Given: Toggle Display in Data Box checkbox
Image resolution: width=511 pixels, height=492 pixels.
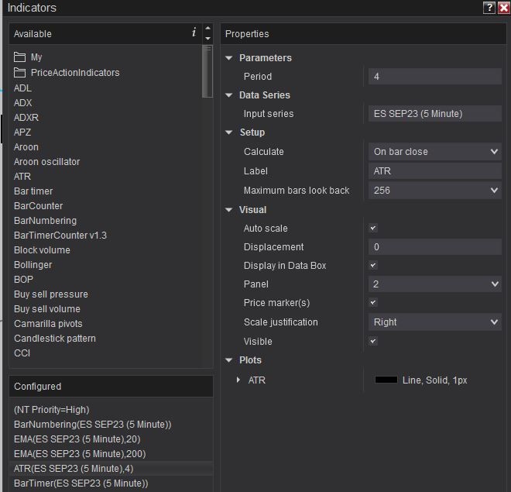Looking at the screenshot, I should (373, 266).
